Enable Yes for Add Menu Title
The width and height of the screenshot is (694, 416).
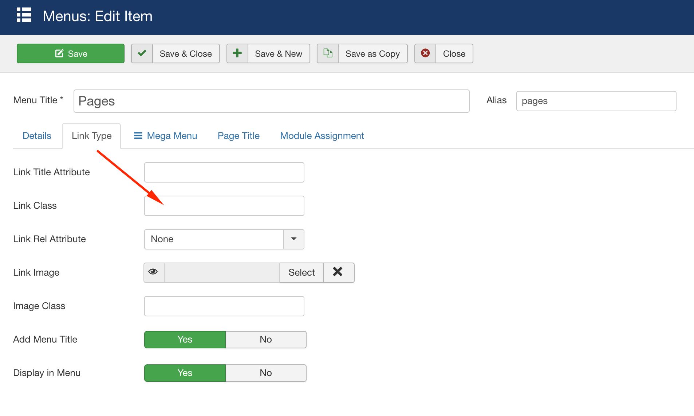(185, 339)
